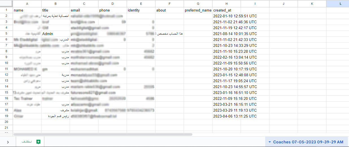Select row 5 header
The image size is (349, 147).
click(6, 34)
